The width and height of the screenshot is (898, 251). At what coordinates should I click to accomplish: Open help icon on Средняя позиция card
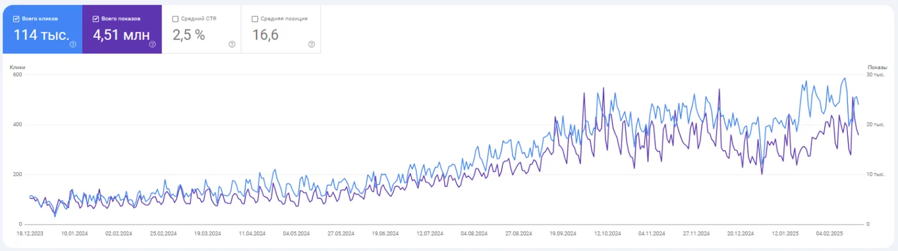pos(311,44)
